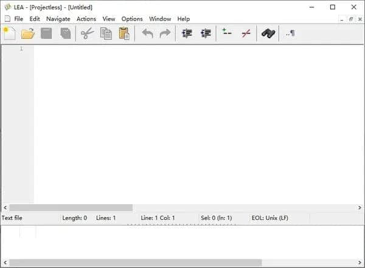365x268 pixels.
Task: Toggle show special characters pilcrow icon
Action: coord(290,33)
